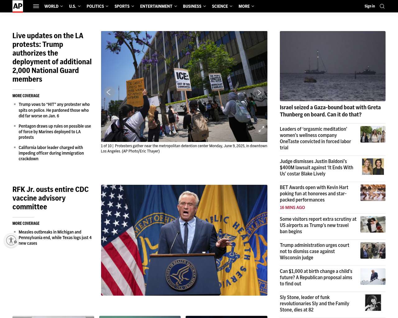Viewport: 398px width, 318px height.
Task: Open the POLITICS section
Action: pos(95,6)
